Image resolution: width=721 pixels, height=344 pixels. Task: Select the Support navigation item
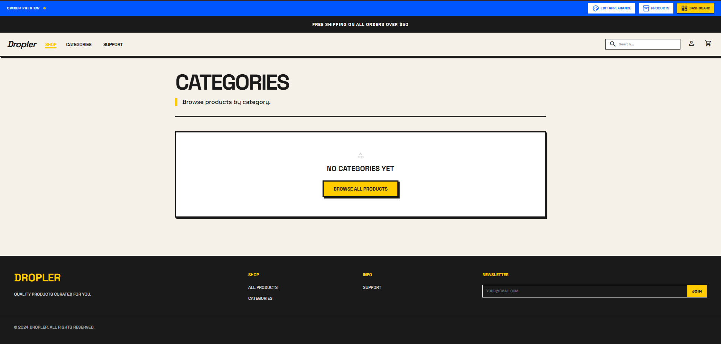pyautogui.click(x=113, y=44)
